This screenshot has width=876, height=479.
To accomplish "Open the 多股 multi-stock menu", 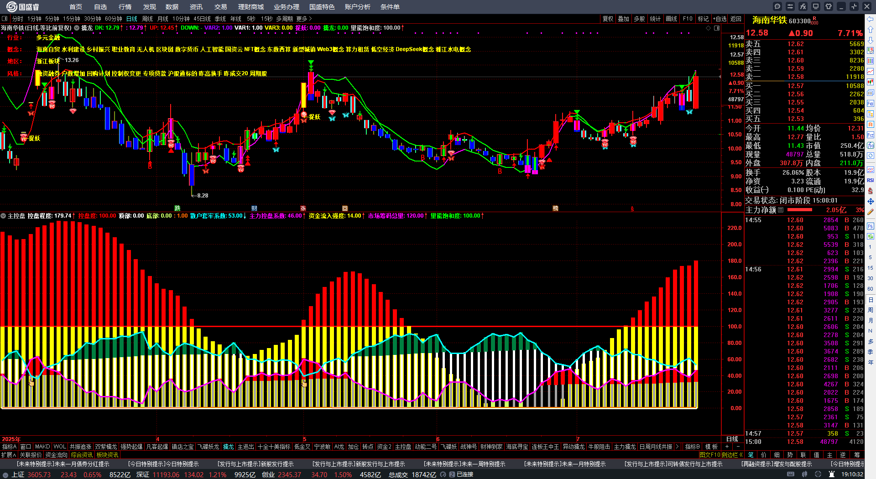I will pos(639,19).
